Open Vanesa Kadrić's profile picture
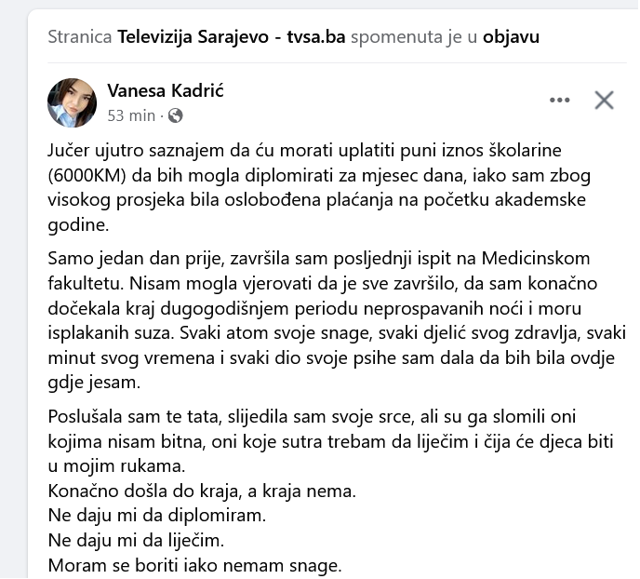640x579 pixels. (72, 102)
